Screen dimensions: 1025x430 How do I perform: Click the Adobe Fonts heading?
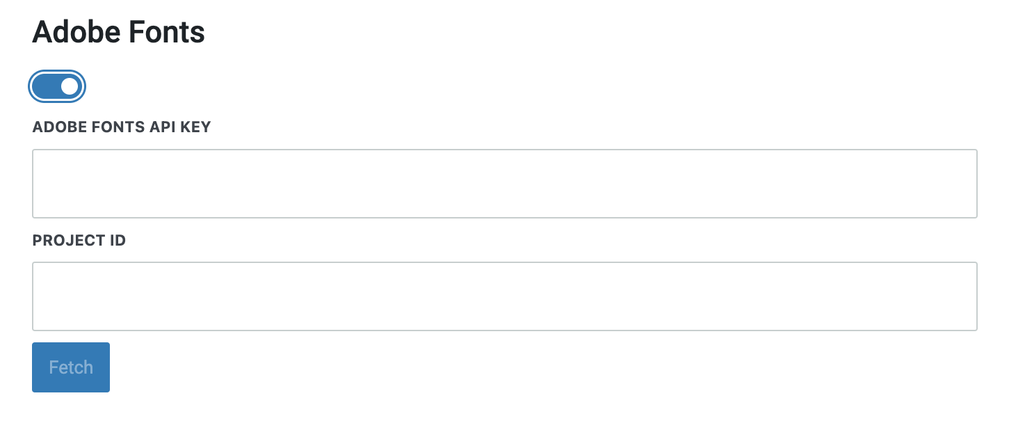(x=119, y=32)
